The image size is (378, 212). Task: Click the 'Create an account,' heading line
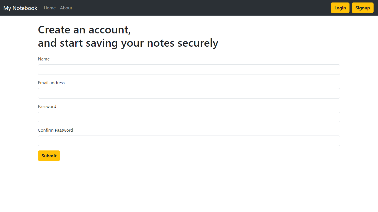[84, 30]
